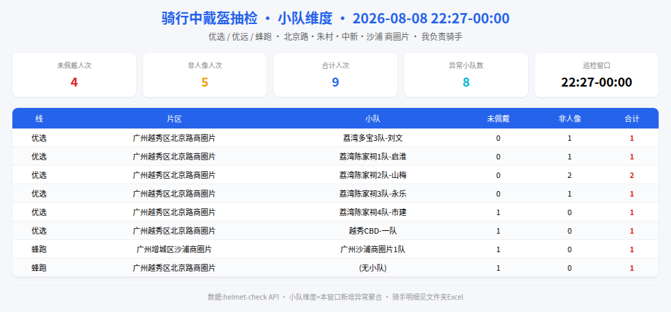This screenshot has height=312, width=671.
Task: Click the value 8 under 异常小队数
Action: point(466,82)
